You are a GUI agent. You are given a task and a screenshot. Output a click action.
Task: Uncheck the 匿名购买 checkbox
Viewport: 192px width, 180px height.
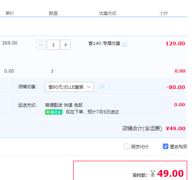(x=166, y=146)
